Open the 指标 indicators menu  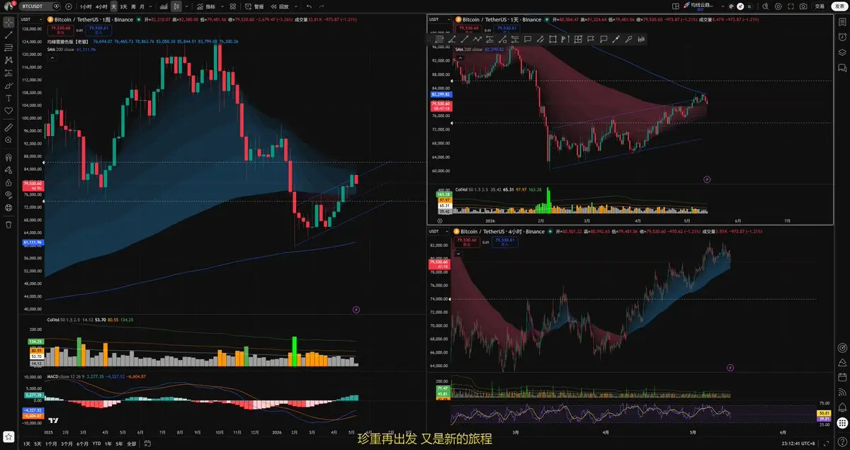pyautogui.click(x=206, y=6)
